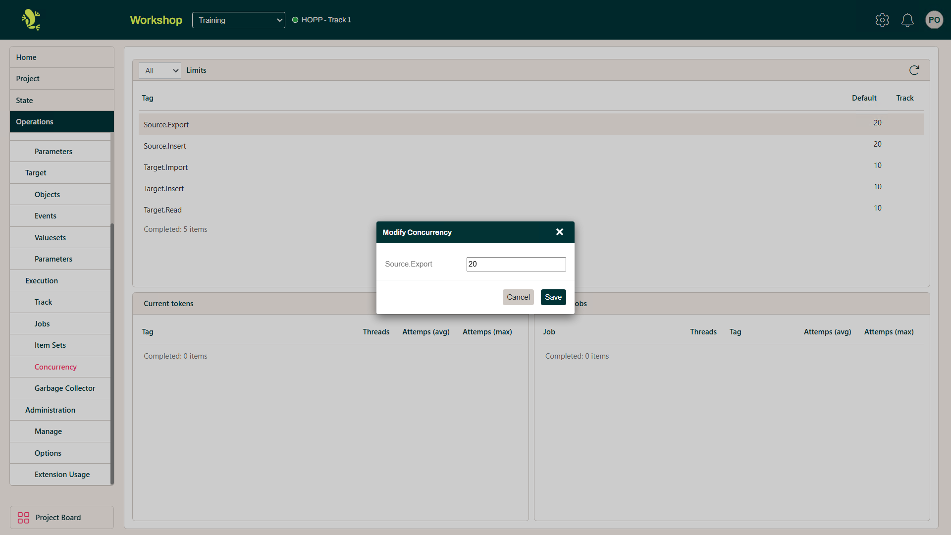Open the Garbage Collector page
The height and width of the screenshot is (535, 951).
coord(65,388)
